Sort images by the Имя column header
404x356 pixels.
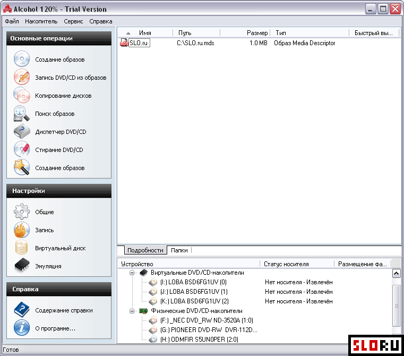[x=145, y=33]
